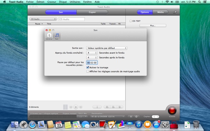Screen dimensions: 210x131
Task: Open Contacts in the dock
Action: [50, 124]
